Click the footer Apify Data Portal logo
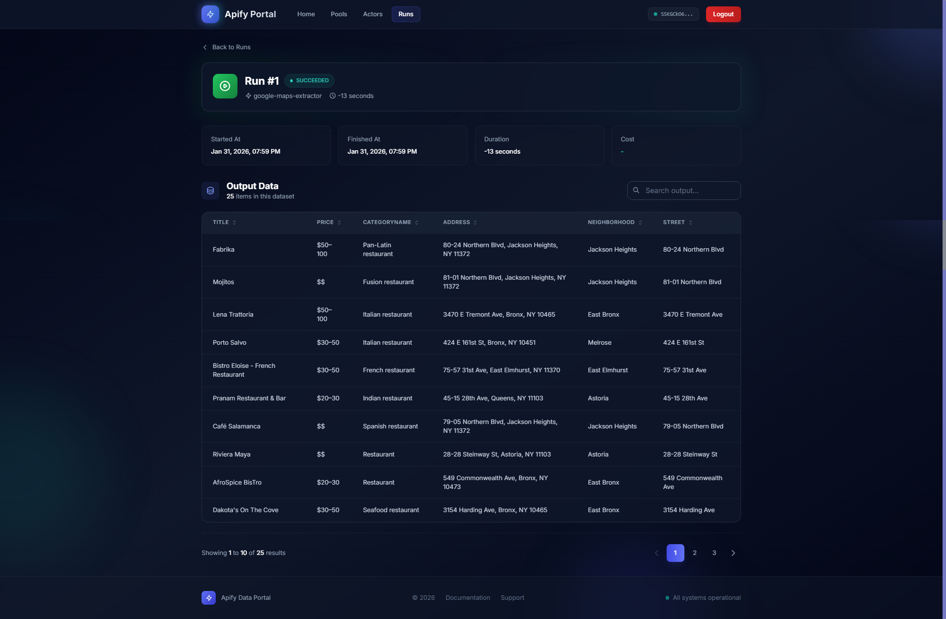Screen dimensions: 946x619 [208, 597]
